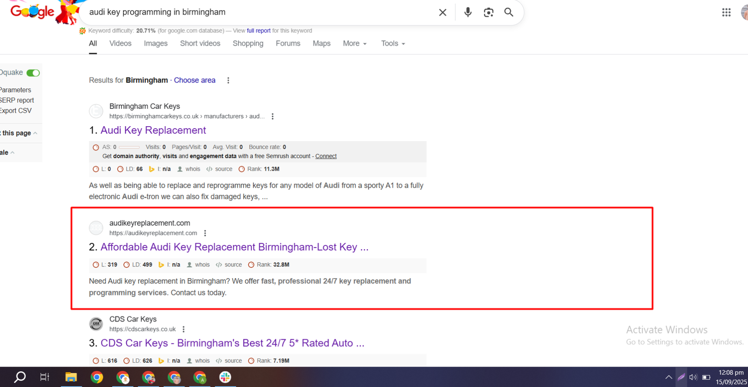Click the Semrush Connect link
Screen dimensions: 748x387
326,156
